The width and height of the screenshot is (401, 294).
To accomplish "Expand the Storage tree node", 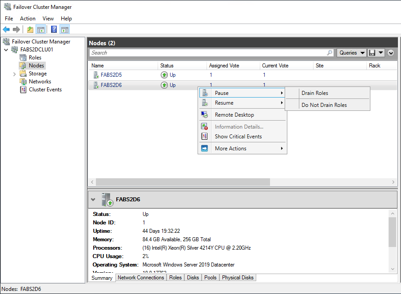I will click(15, 74).
